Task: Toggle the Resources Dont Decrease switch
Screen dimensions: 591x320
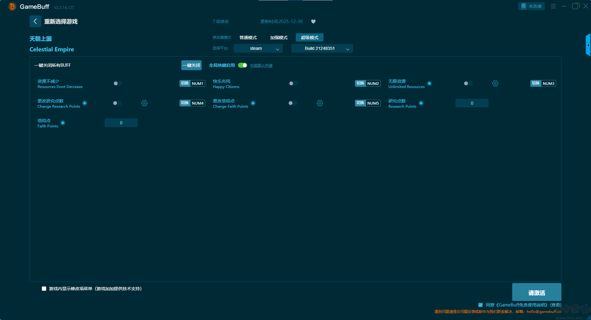Action: coord(118,83)
